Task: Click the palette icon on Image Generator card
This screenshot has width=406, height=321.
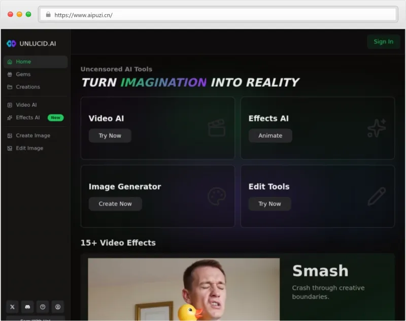Action: point(217,196)
